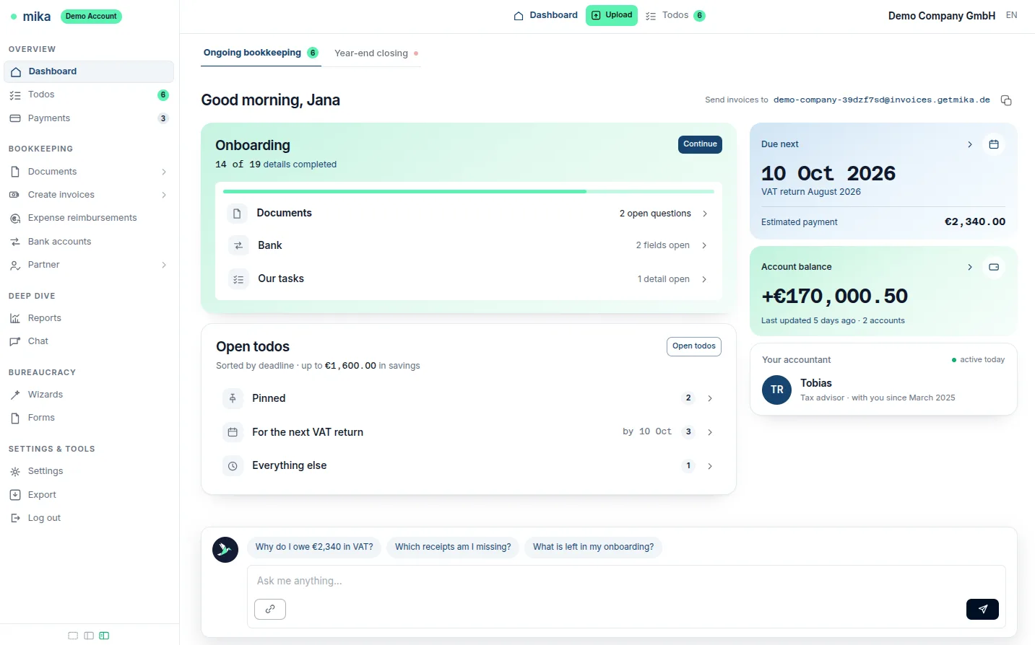Focus the Ask me anything input
This screenshot has width=1035, height=645.
click(x=626, y=581)
